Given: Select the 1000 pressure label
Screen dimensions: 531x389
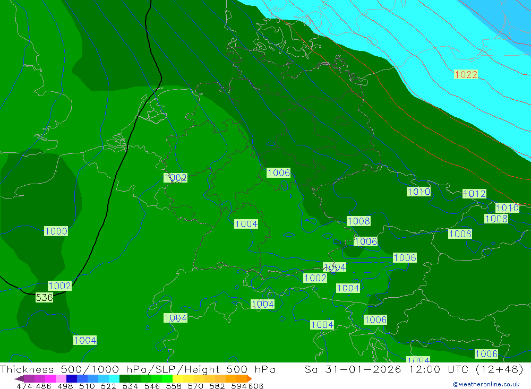Looking at the screenshot, I should coord(56,231).
